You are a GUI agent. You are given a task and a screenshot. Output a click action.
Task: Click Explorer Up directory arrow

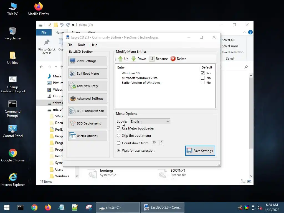tap(62, 67)
